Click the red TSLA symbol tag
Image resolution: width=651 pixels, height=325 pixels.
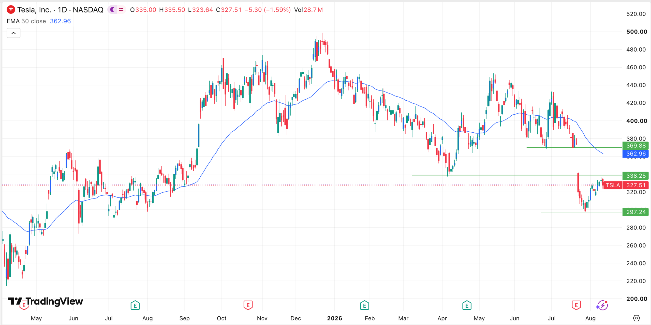pos(613,185)
